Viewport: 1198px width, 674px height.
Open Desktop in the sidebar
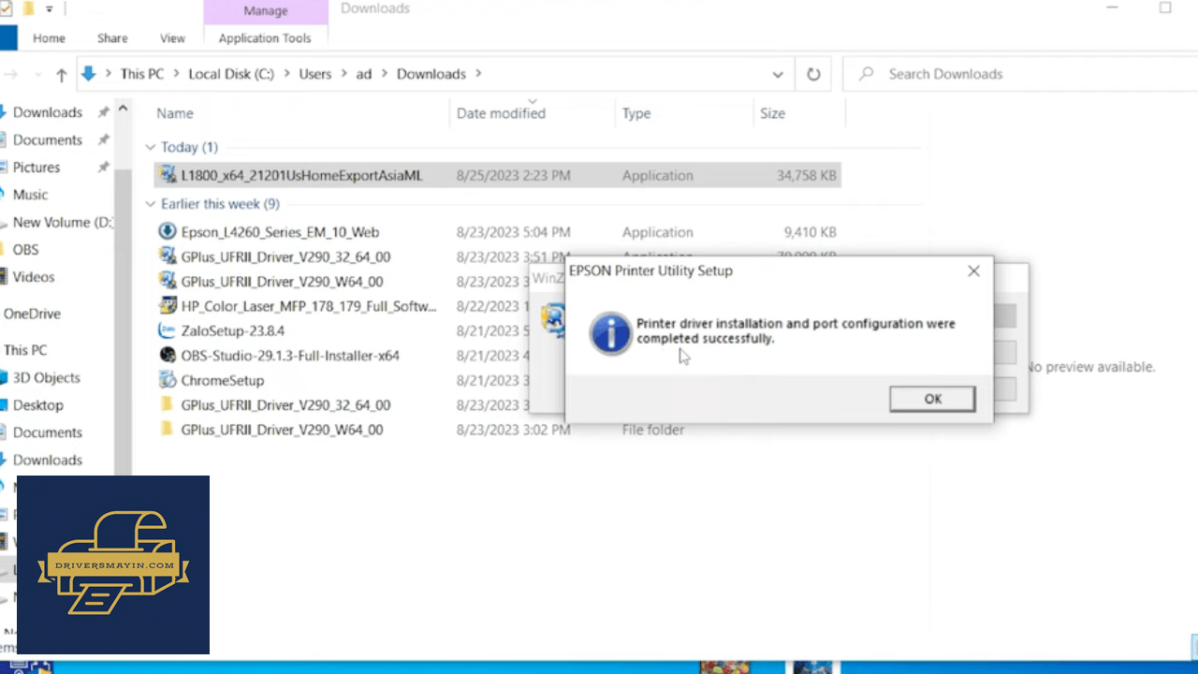coord(38,405)
